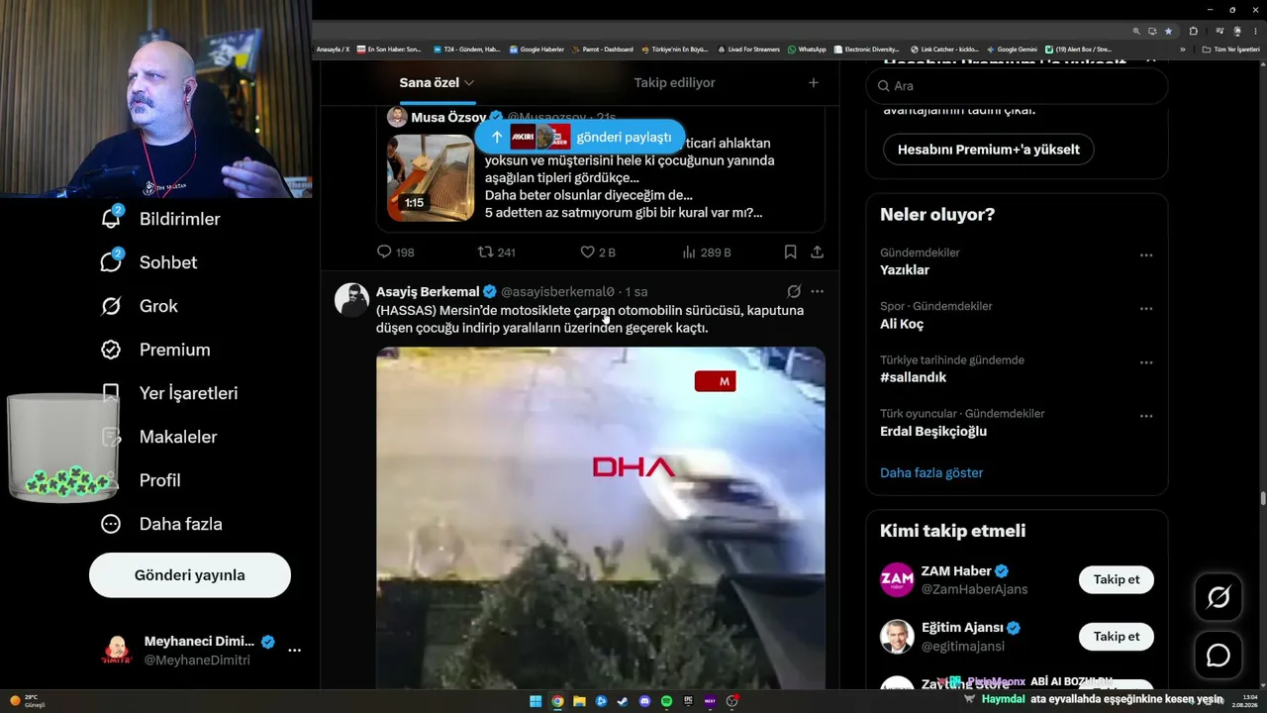Open the browser extensions puzzle icon
1267x713 pixels.
coord(1193,31)
